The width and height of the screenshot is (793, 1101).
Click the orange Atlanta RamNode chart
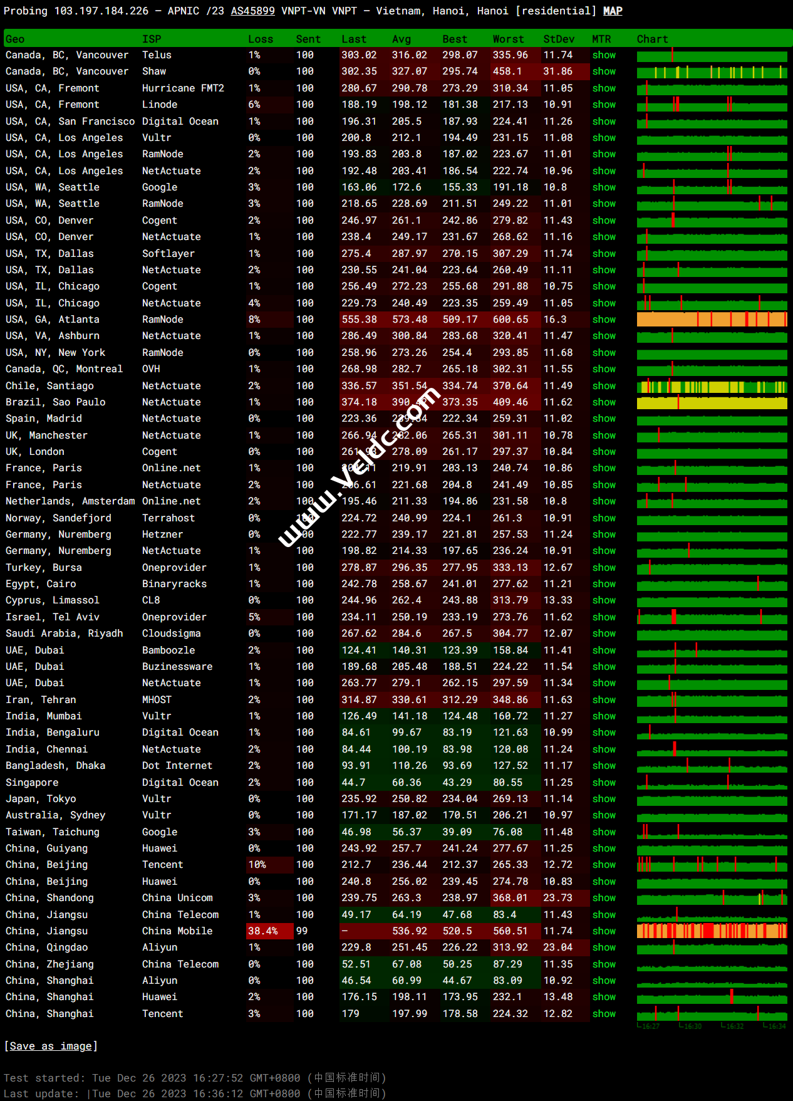tap(712, 320)
